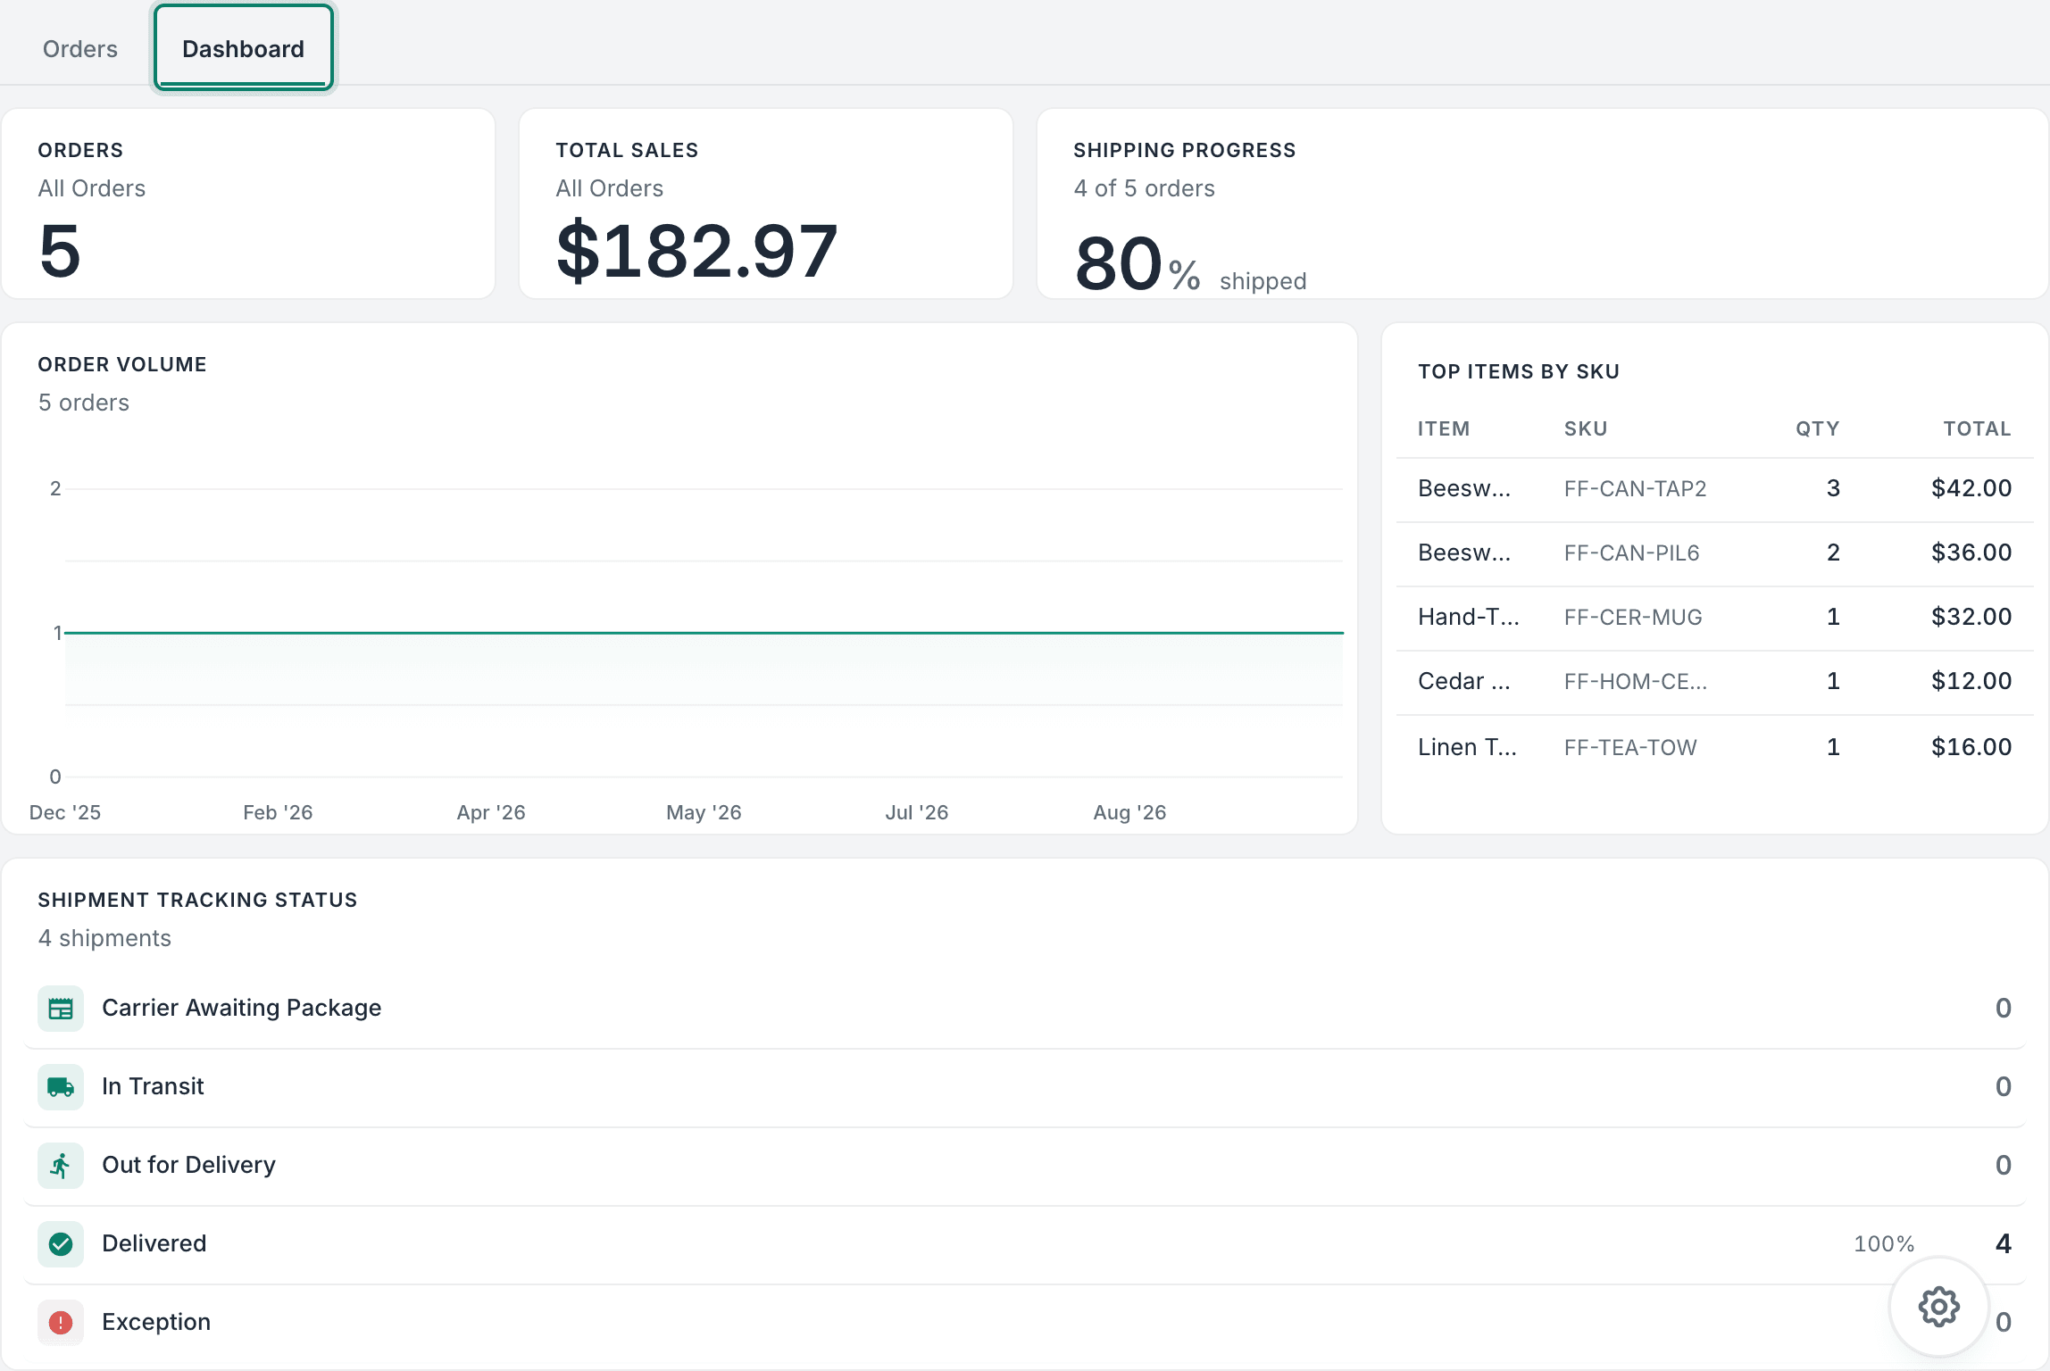
Task: Click the '4 shipments' subtitle
Action: pyautogui.click(x=104, y=938)
